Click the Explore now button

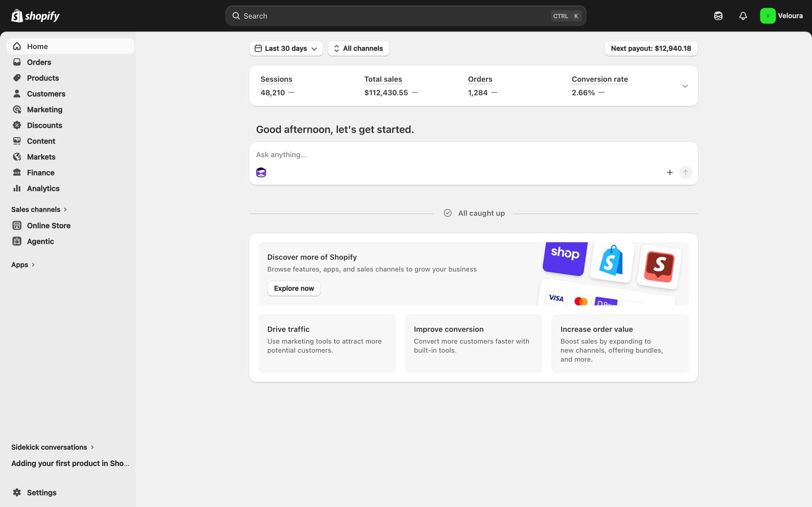click(x=294, y=288)
